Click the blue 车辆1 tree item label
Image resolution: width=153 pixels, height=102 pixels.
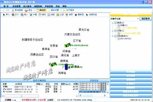pos(124,25)
